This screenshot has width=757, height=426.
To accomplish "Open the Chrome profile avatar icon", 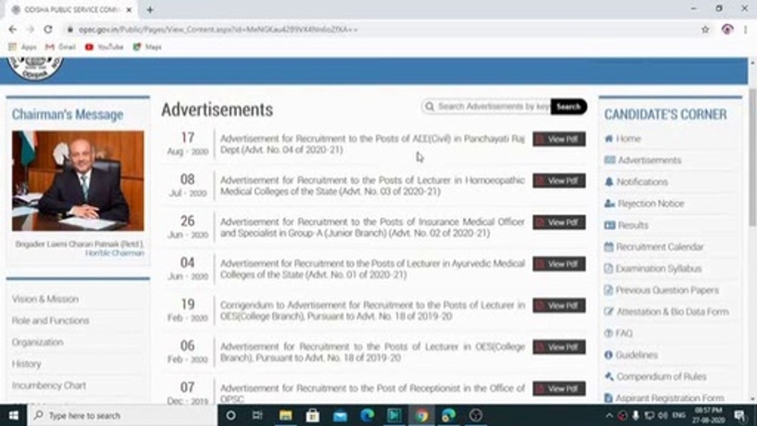I will coord(727,29).
